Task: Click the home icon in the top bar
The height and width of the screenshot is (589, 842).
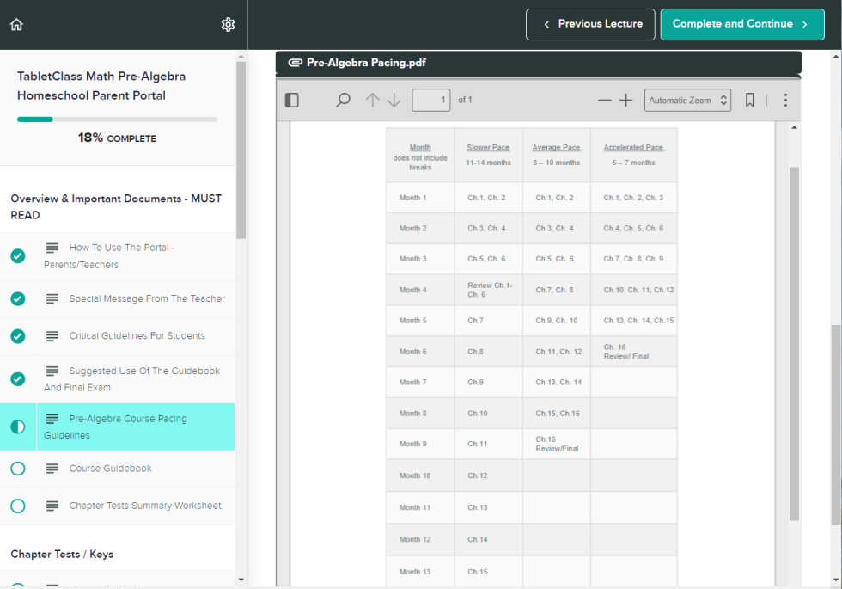Action: click(x=16, y=25)
